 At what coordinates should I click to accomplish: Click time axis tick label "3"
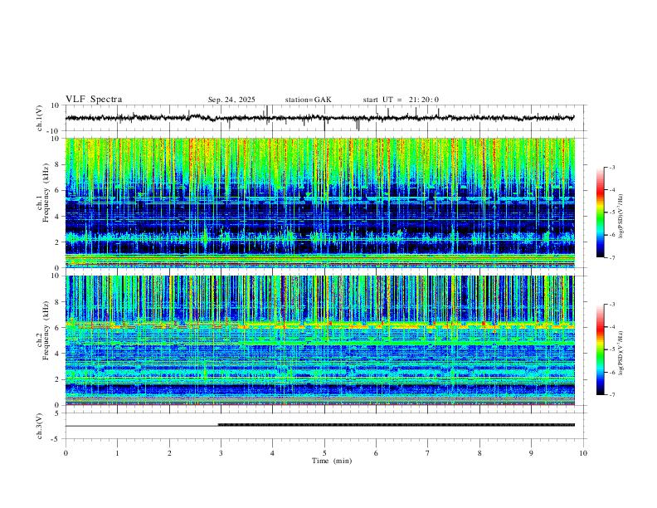coord(221,453)
